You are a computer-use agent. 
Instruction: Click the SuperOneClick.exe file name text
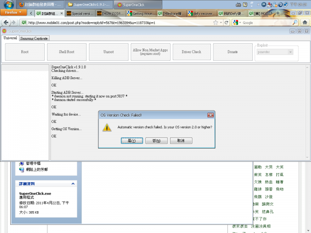[35, 194]
